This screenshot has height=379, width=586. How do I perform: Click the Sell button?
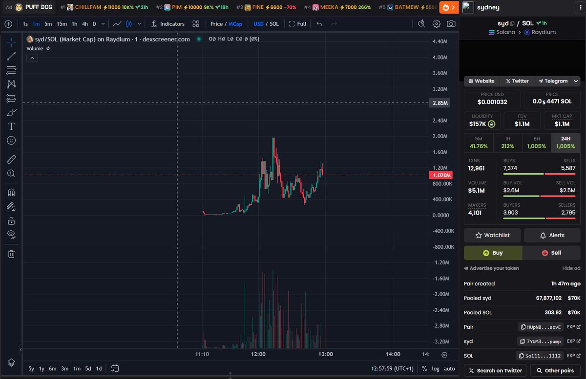click(551, 253)
